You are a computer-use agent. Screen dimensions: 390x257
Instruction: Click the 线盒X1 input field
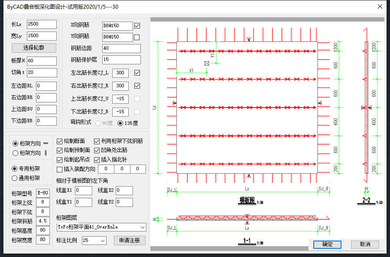[84, 190]
